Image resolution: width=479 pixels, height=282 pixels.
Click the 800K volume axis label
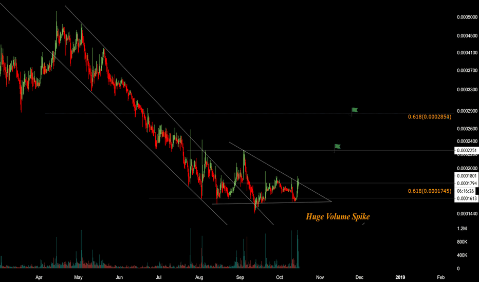pyautogui.click(x=462, y=242)
